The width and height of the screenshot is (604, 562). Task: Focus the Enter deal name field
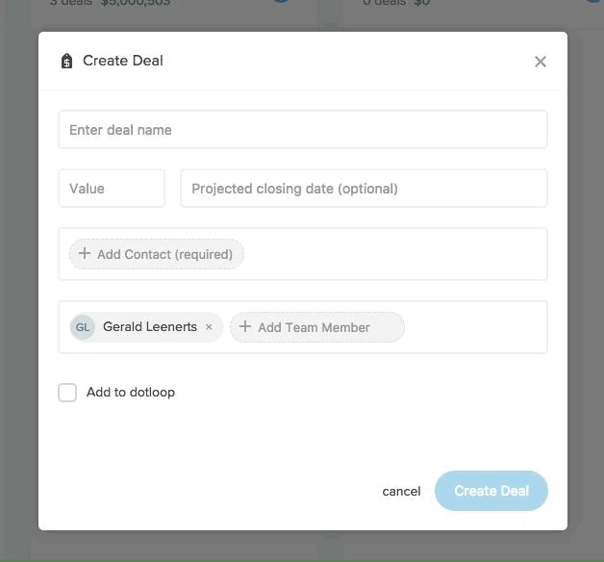[302, 130]
